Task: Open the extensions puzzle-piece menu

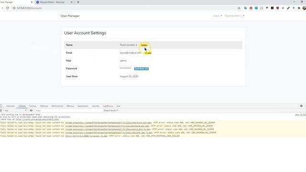Action: pos(299,8)
